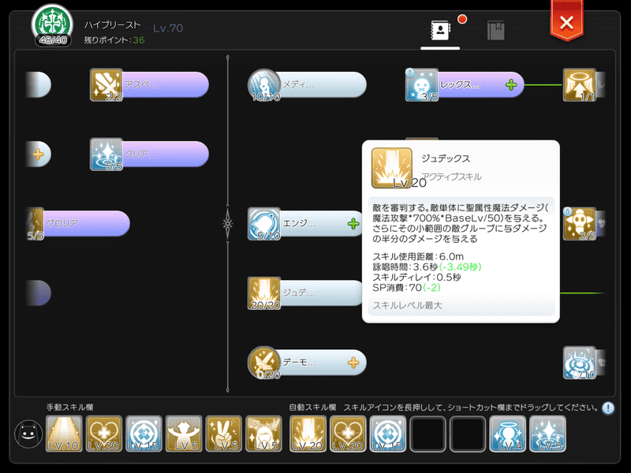
Task: Add a point to Demon Bane with plus
Action: (x=353, y=363)
